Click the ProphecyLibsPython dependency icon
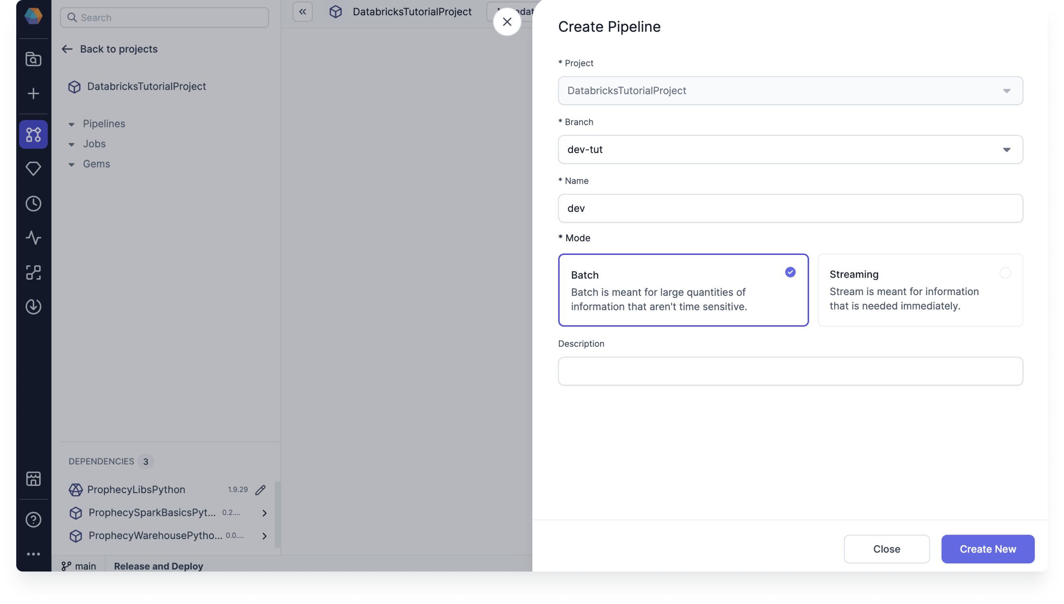 click(76, 490)
